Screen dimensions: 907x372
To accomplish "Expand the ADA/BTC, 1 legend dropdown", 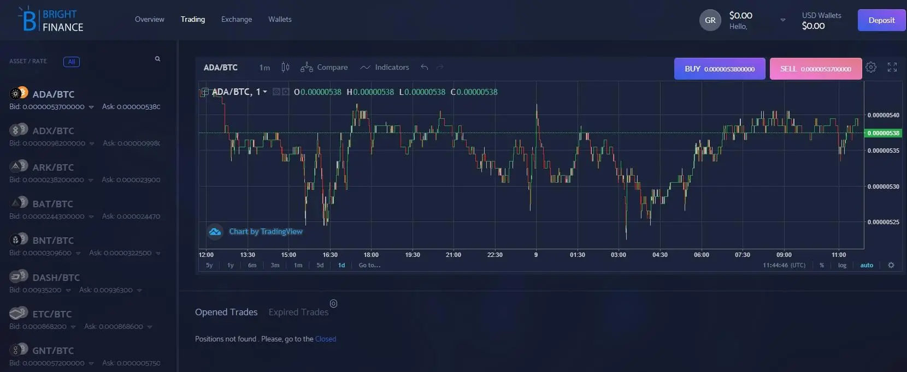I will click(265, 92).
